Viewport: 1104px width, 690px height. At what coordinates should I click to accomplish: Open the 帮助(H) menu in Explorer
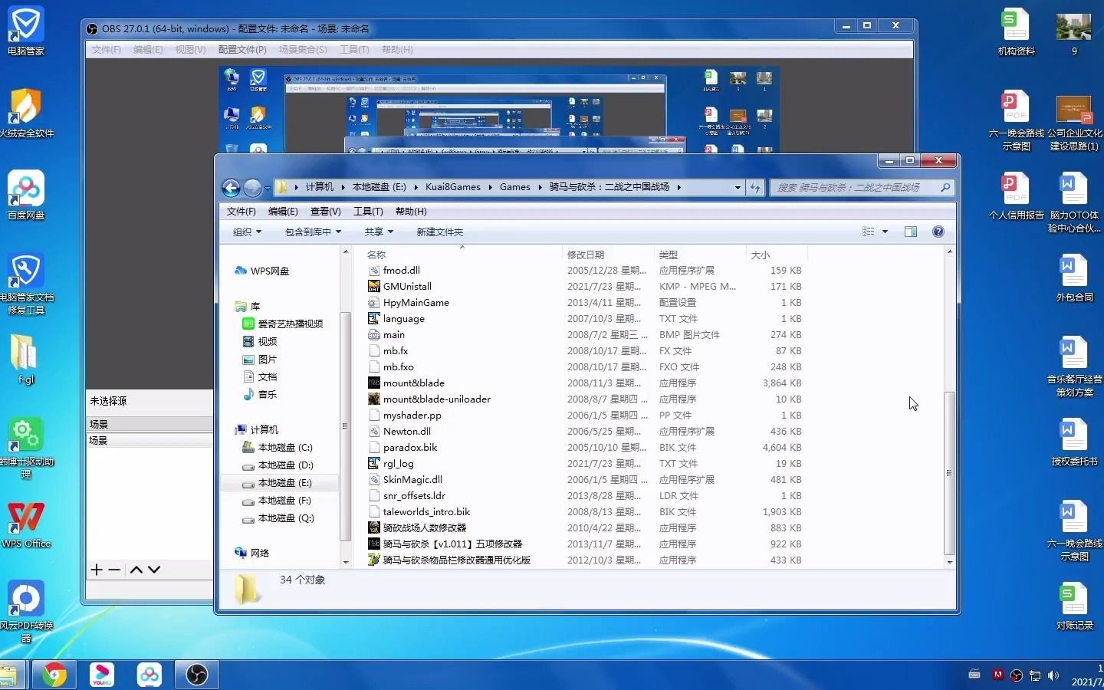pyautogui.click(x=411, y=212)
